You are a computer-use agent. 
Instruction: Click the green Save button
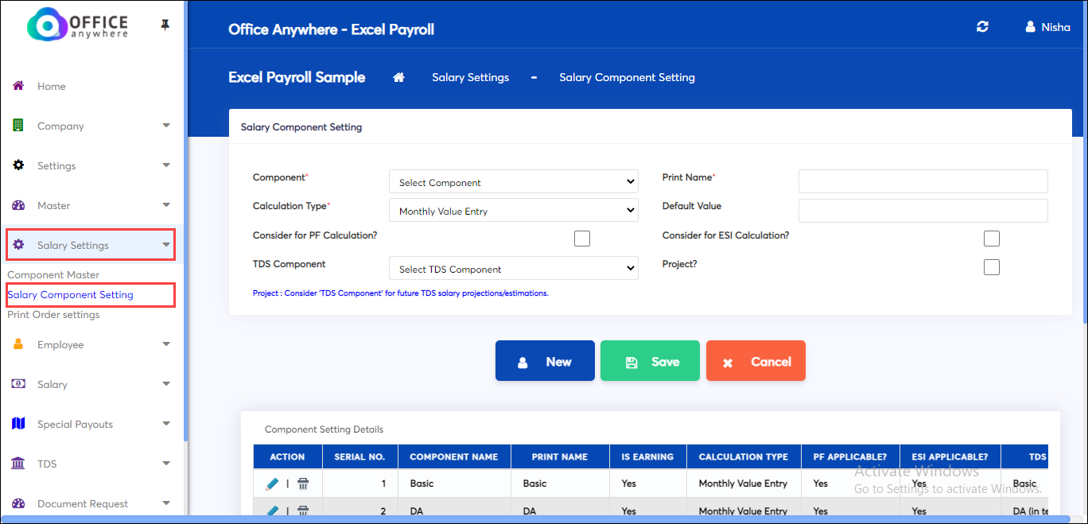point(650,361)
